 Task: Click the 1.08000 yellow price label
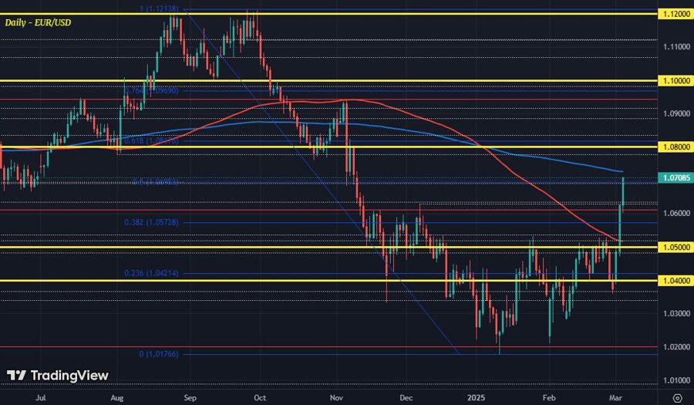676,147
